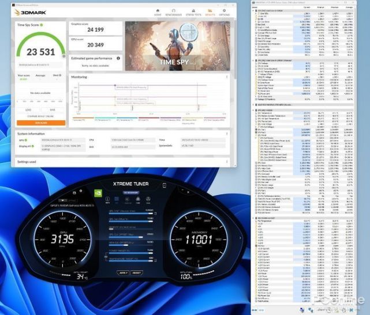The image size is (370, 315).
Task: Collapse the CPU Enhanced group in HWiNFO
Action: [x=253, y=60]
